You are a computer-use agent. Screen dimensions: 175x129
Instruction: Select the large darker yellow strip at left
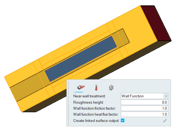(x=27, y=87)
